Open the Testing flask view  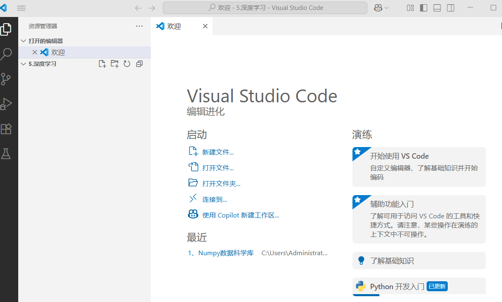pyautogui.click(x=6, y=154)
